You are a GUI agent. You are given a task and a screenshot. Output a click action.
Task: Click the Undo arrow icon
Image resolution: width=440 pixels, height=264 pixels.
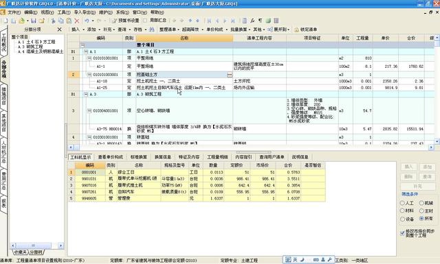point(87,21)
